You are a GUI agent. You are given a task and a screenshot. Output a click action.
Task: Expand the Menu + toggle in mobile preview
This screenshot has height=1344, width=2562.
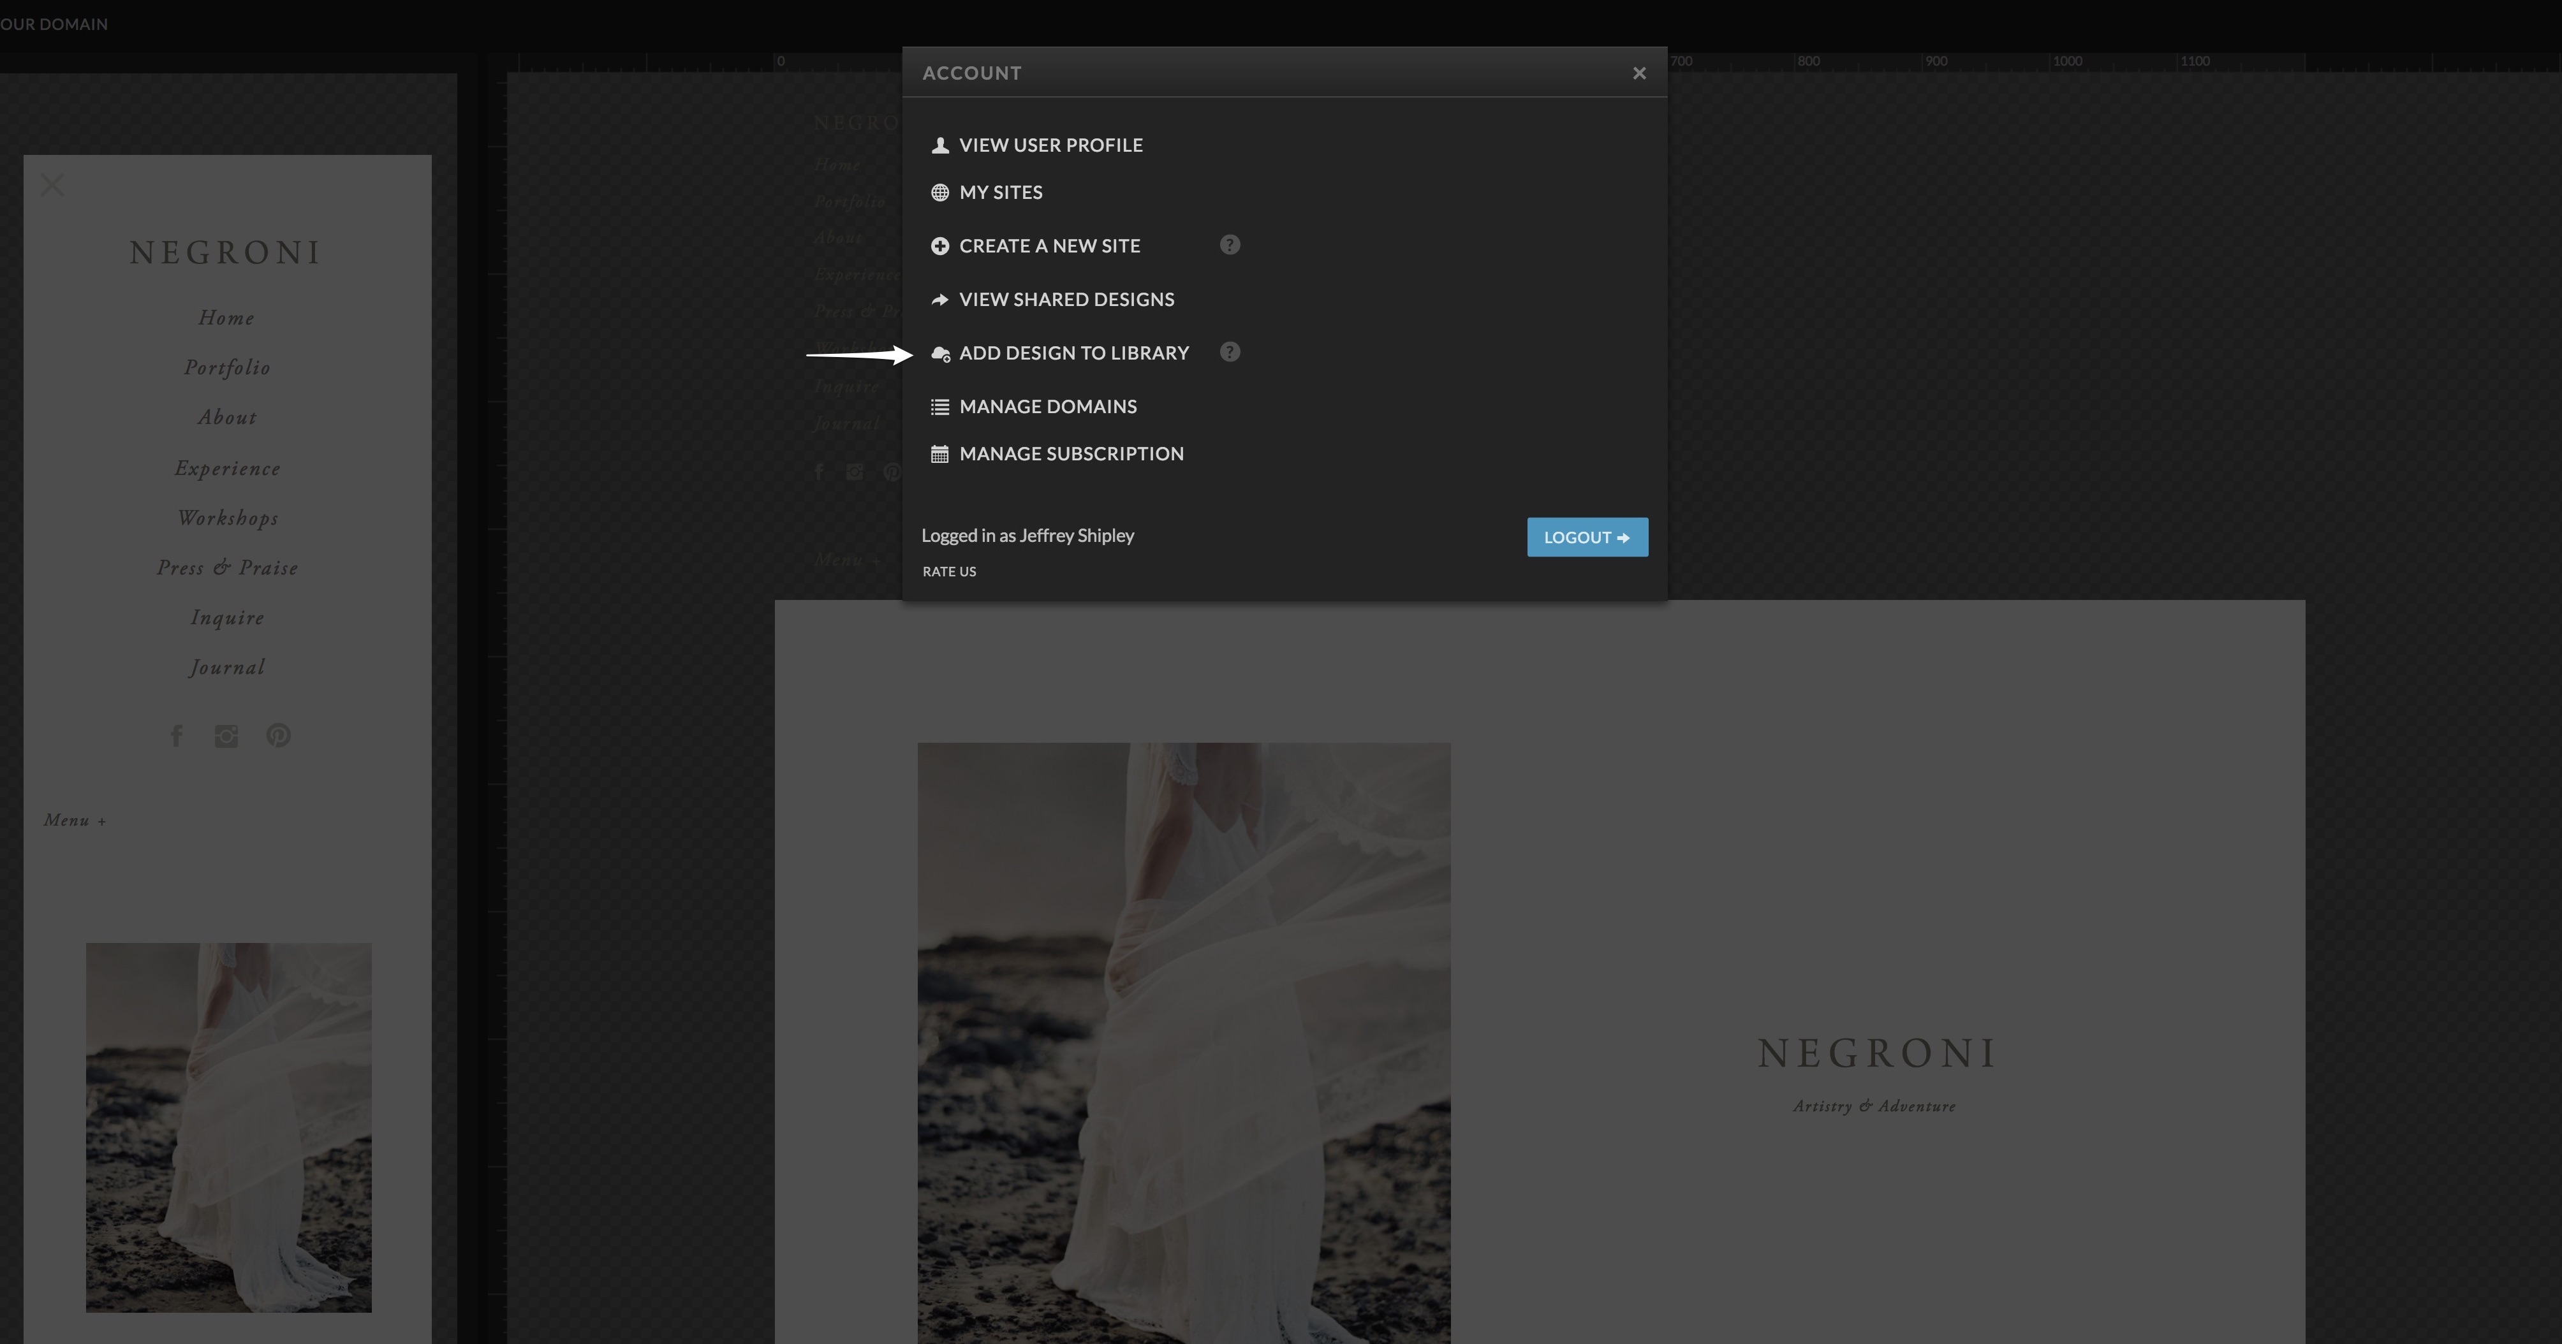tap(75, 820)
